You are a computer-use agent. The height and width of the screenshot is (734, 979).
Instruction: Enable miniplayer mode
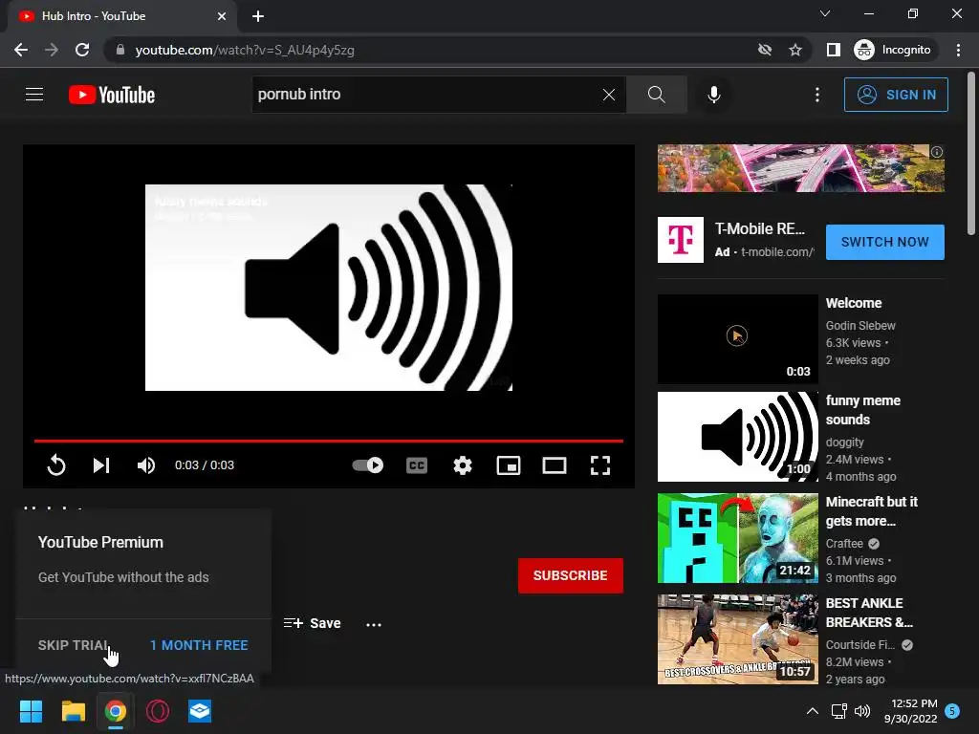[509, 465]
